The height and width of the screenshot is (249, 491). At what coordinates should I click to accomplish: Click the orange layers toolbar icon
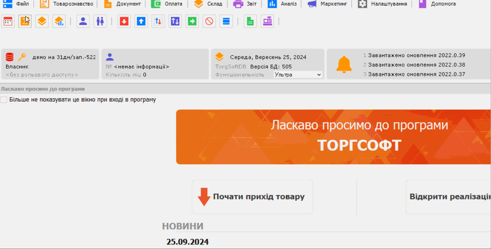42,22
